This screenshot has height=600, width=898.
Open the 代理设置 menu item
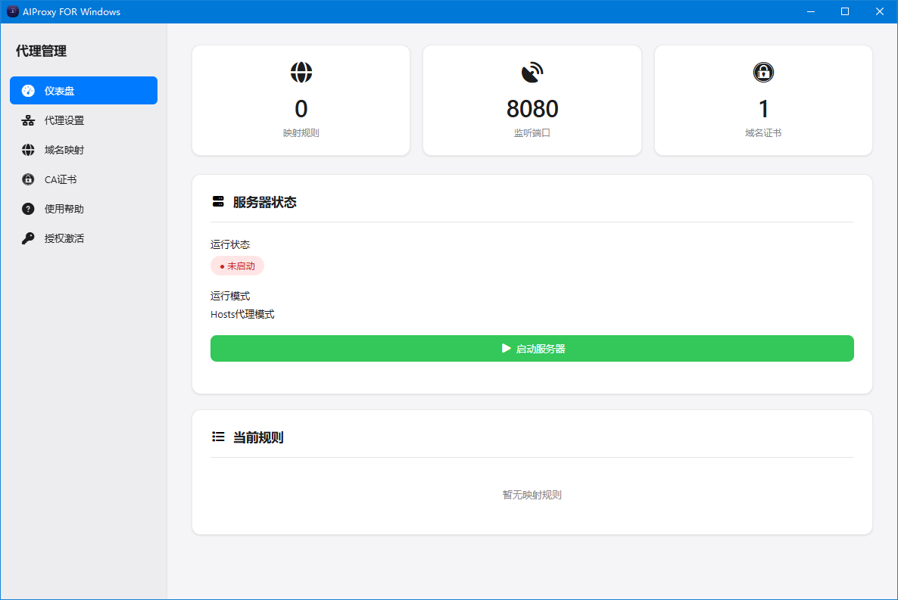click(64, 120)
